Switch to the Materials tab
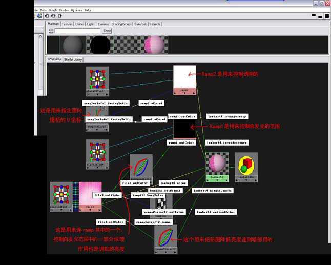The height and width of the screenshot is (265, 331). 53,24
